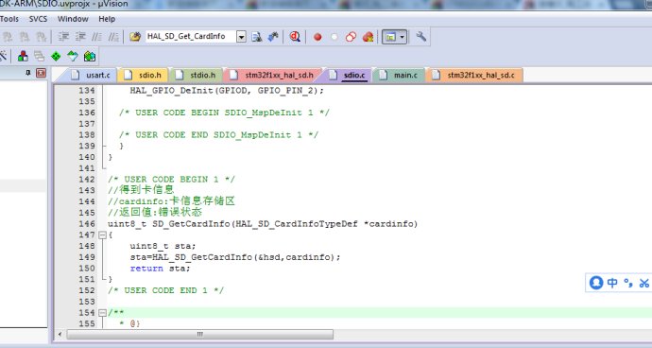Viewport: 652px width, 348px height.
Task: Click the //cardinfo: comment on line 144
Action: (x=171, y=201)
